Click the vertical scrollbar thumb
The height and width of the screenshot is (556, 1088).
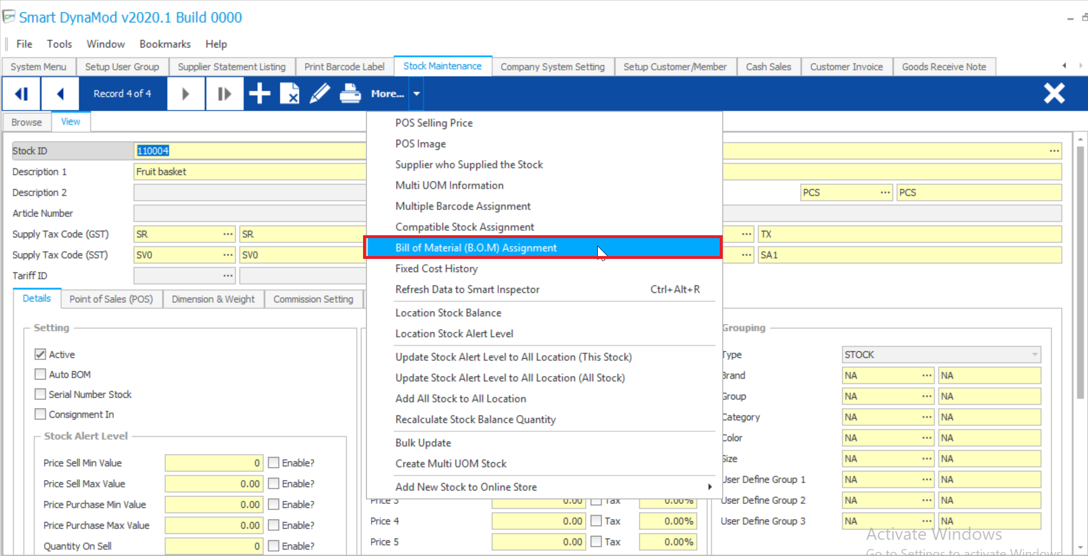(1080, 272)
